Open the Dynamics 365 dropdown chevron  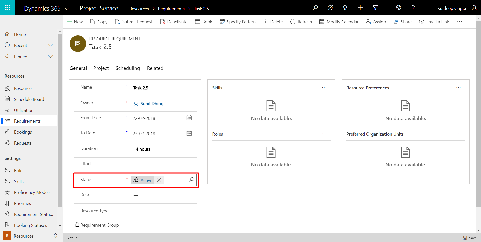67,9
